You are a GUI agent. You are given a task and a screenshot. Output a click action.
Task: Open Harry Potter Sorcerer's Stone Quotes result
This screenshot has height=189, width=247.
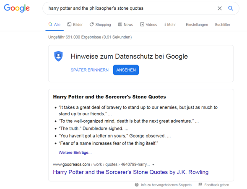(x=130, y=172)
